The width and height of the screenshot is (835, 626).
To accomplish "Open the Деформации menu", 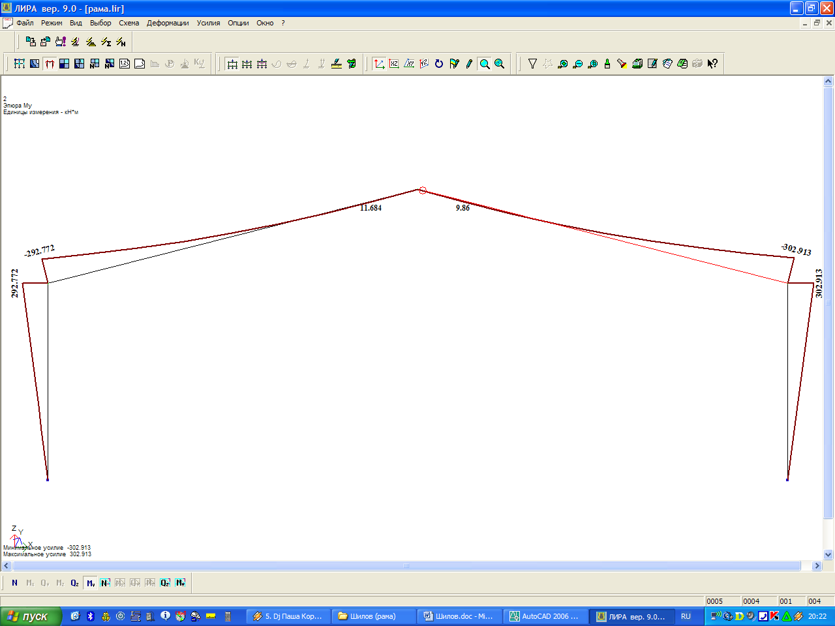I will click(168, 23).
